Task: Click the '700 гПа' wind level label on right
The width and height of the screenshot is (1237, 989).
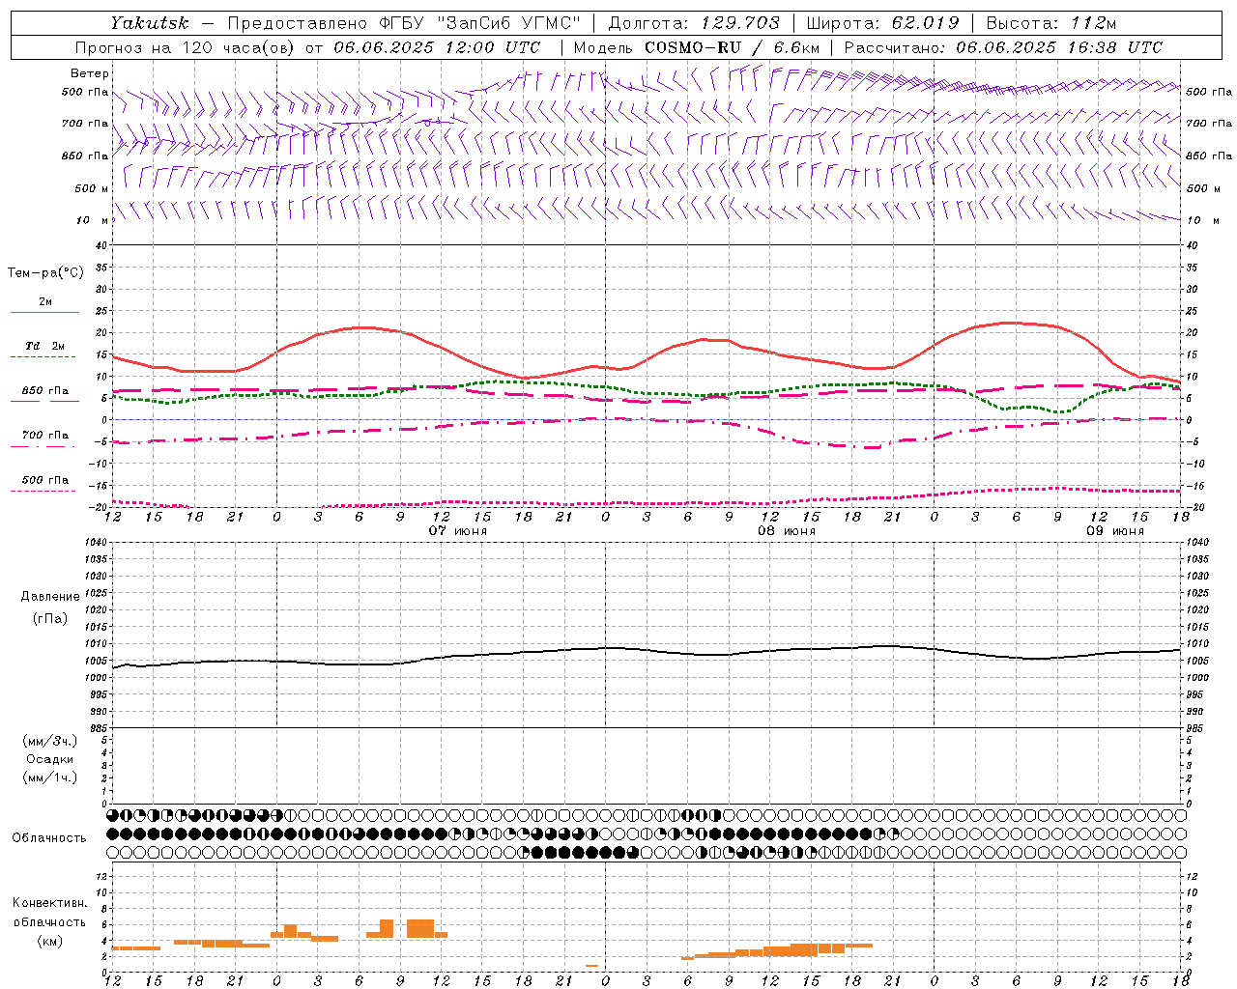Action: pos(1209,124)
